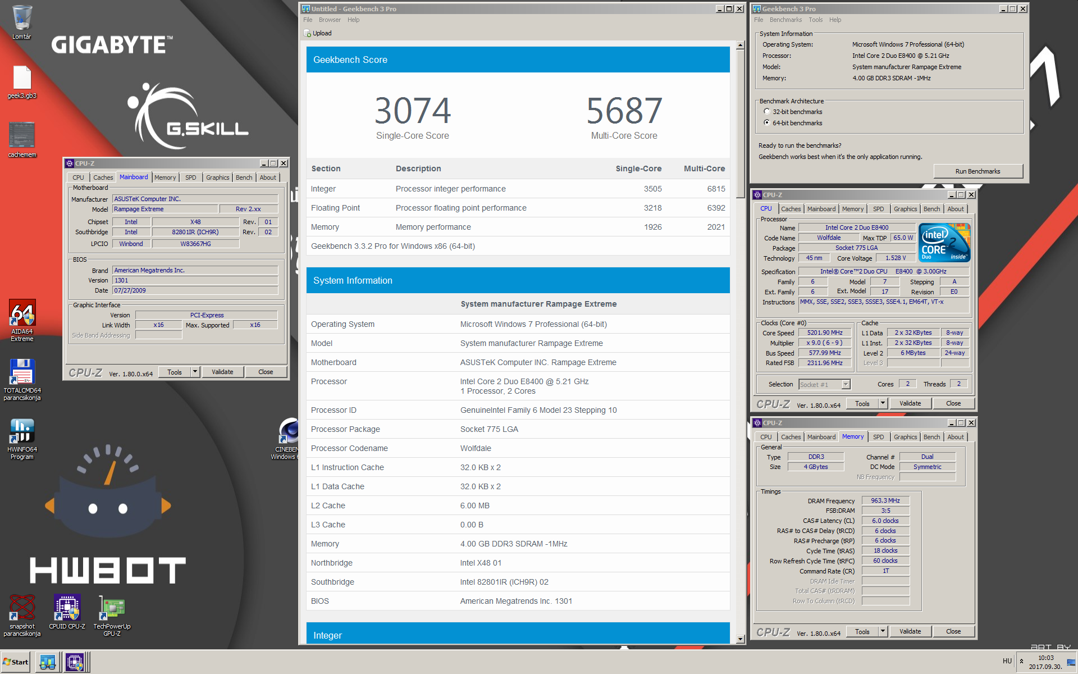
Task: Open Browser menu in Geekbench results window
Action: [x=330, y=20]
